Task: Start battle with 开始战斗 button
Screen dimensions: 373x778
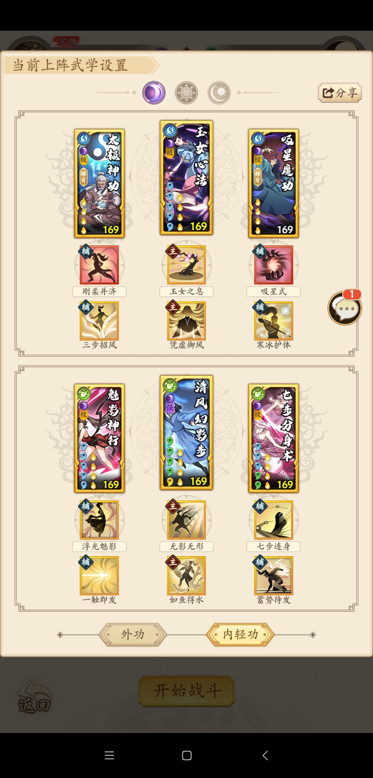Action: tap(186, 691)
